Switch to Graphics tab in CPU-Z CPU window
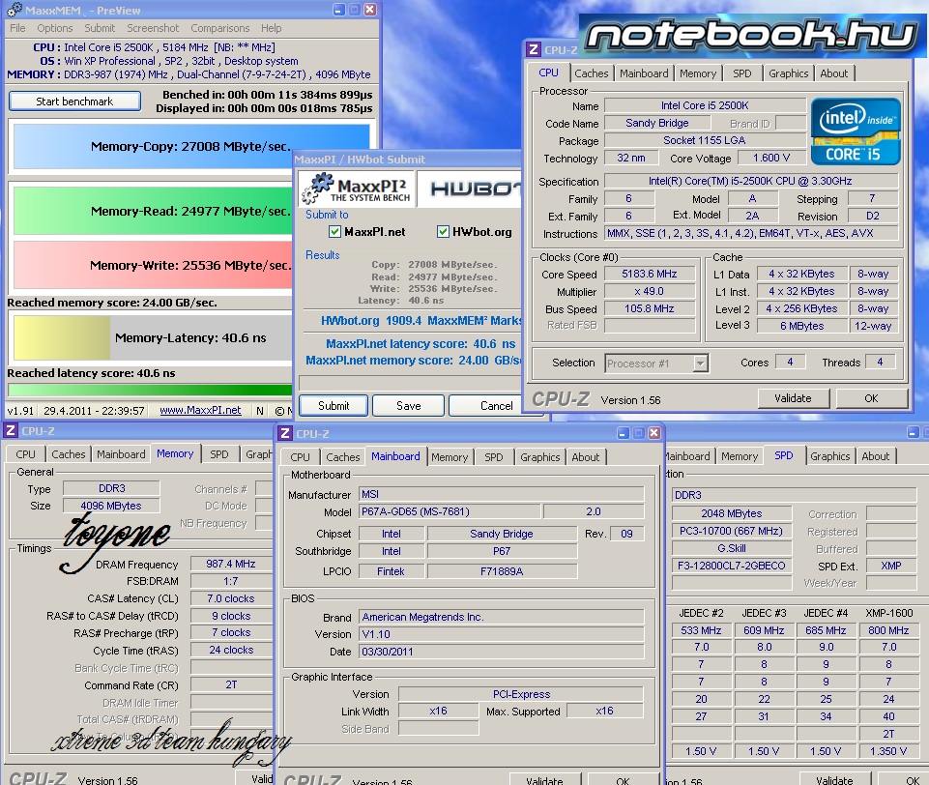929x785 pixels. [789, 73]
